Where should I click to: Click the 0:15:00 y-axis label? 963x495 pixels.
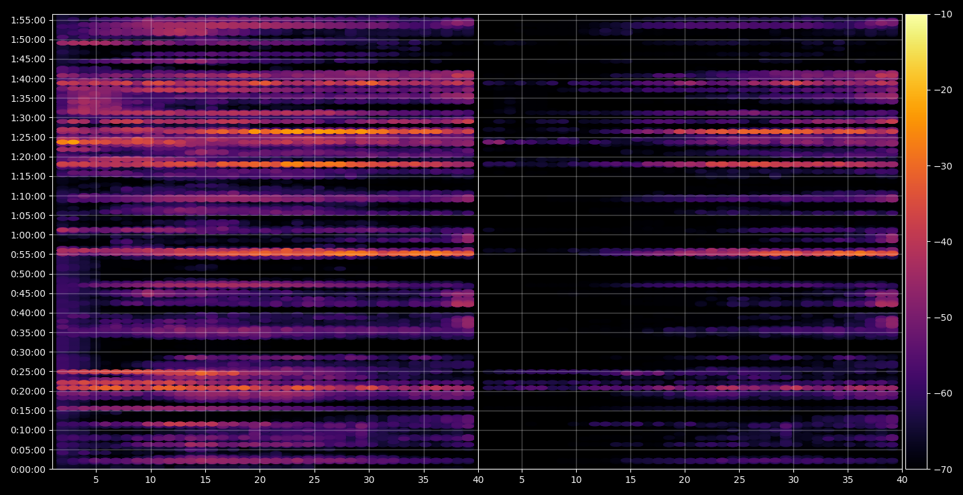(28, 410)
